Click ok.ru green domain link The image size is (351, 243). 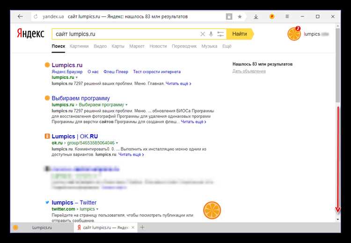coord(57,143)
